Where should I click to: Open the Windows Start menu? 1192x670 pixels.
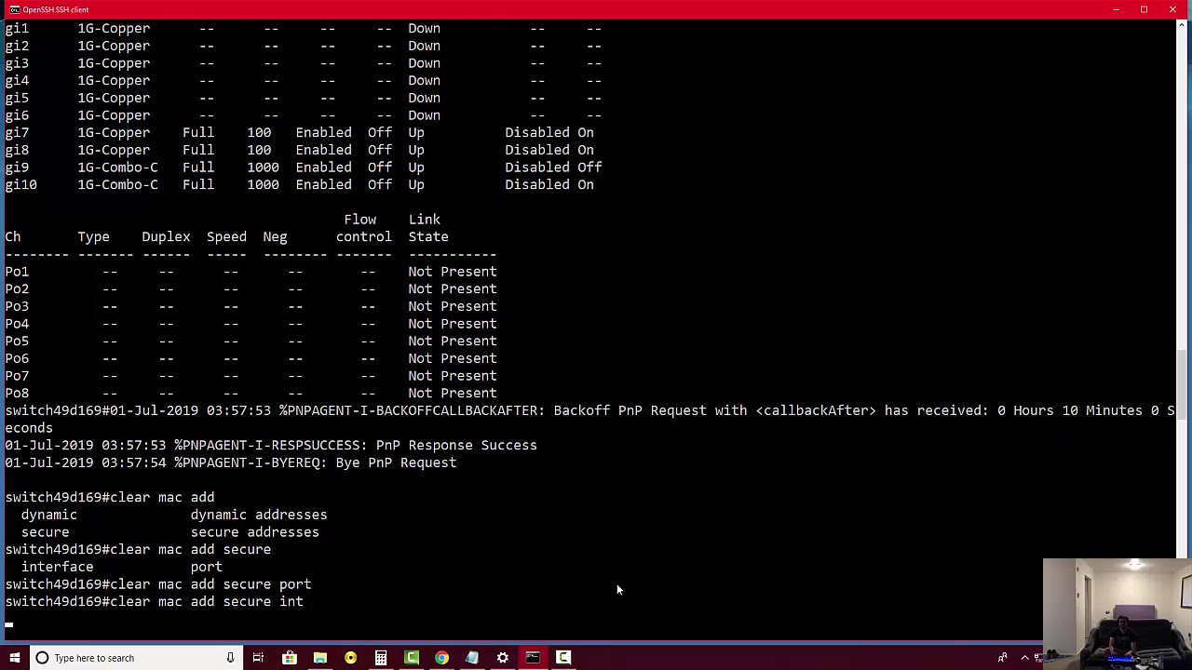pos(14,658)
